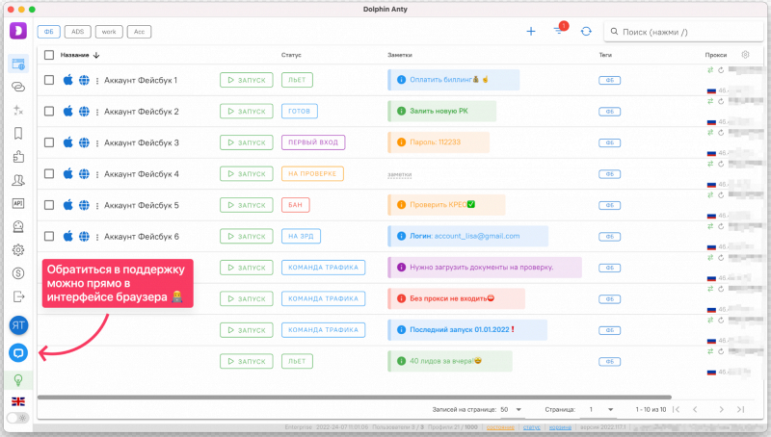Open the records per page dropdown (50)

[512, 409]
